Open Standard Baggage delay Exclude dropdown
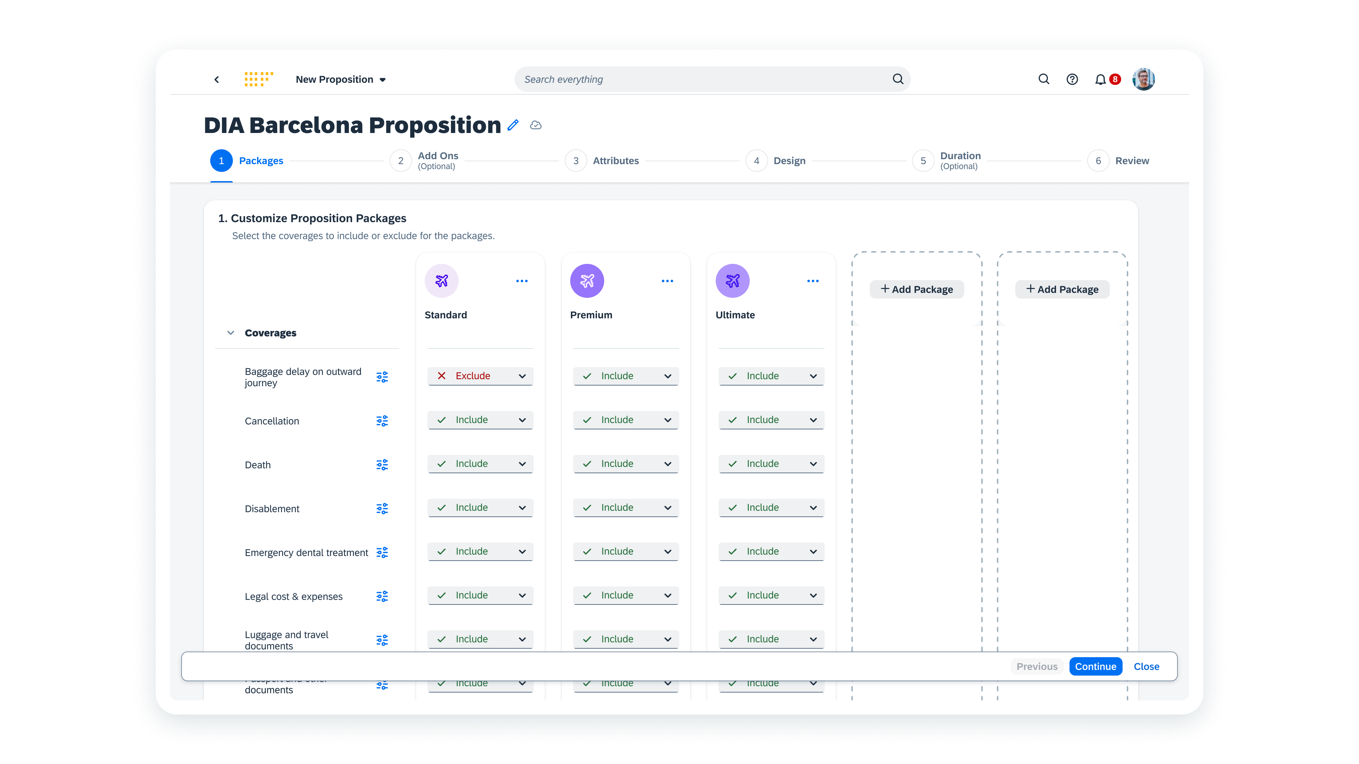Screen dimensions: 1359x764 (481, 376)
